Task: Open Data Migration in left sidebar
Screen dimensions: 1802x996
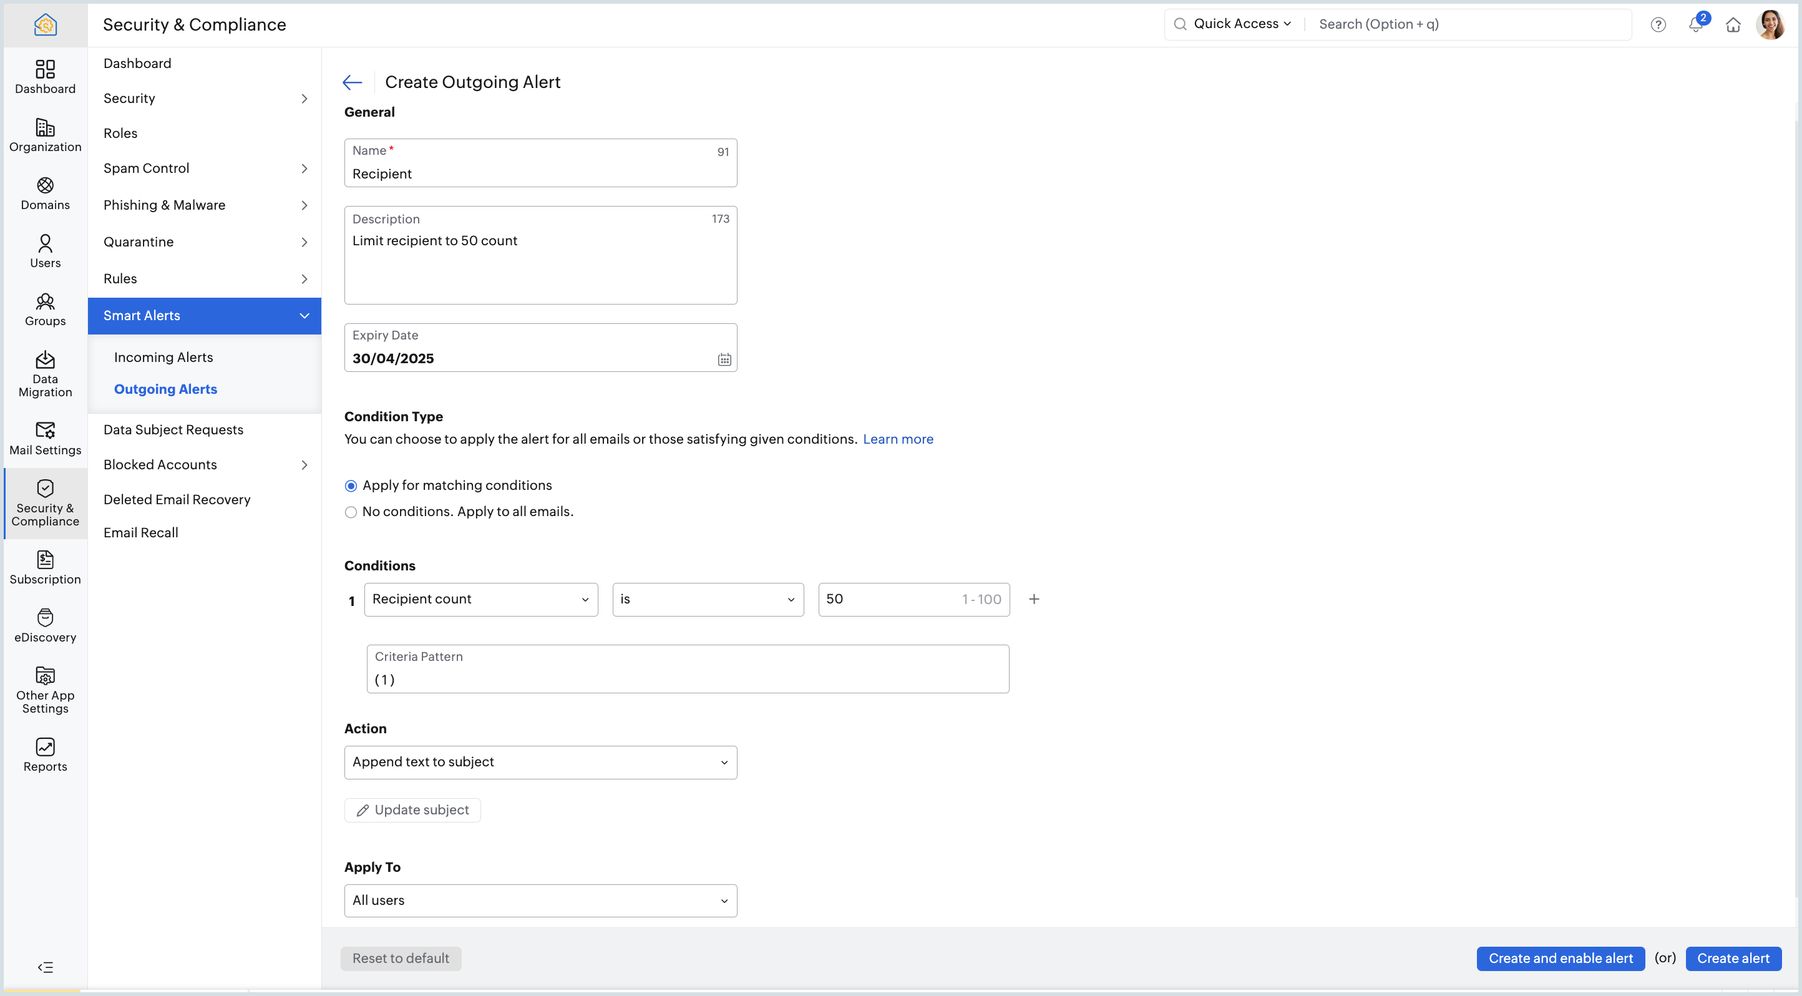Action: pos(45,374)
